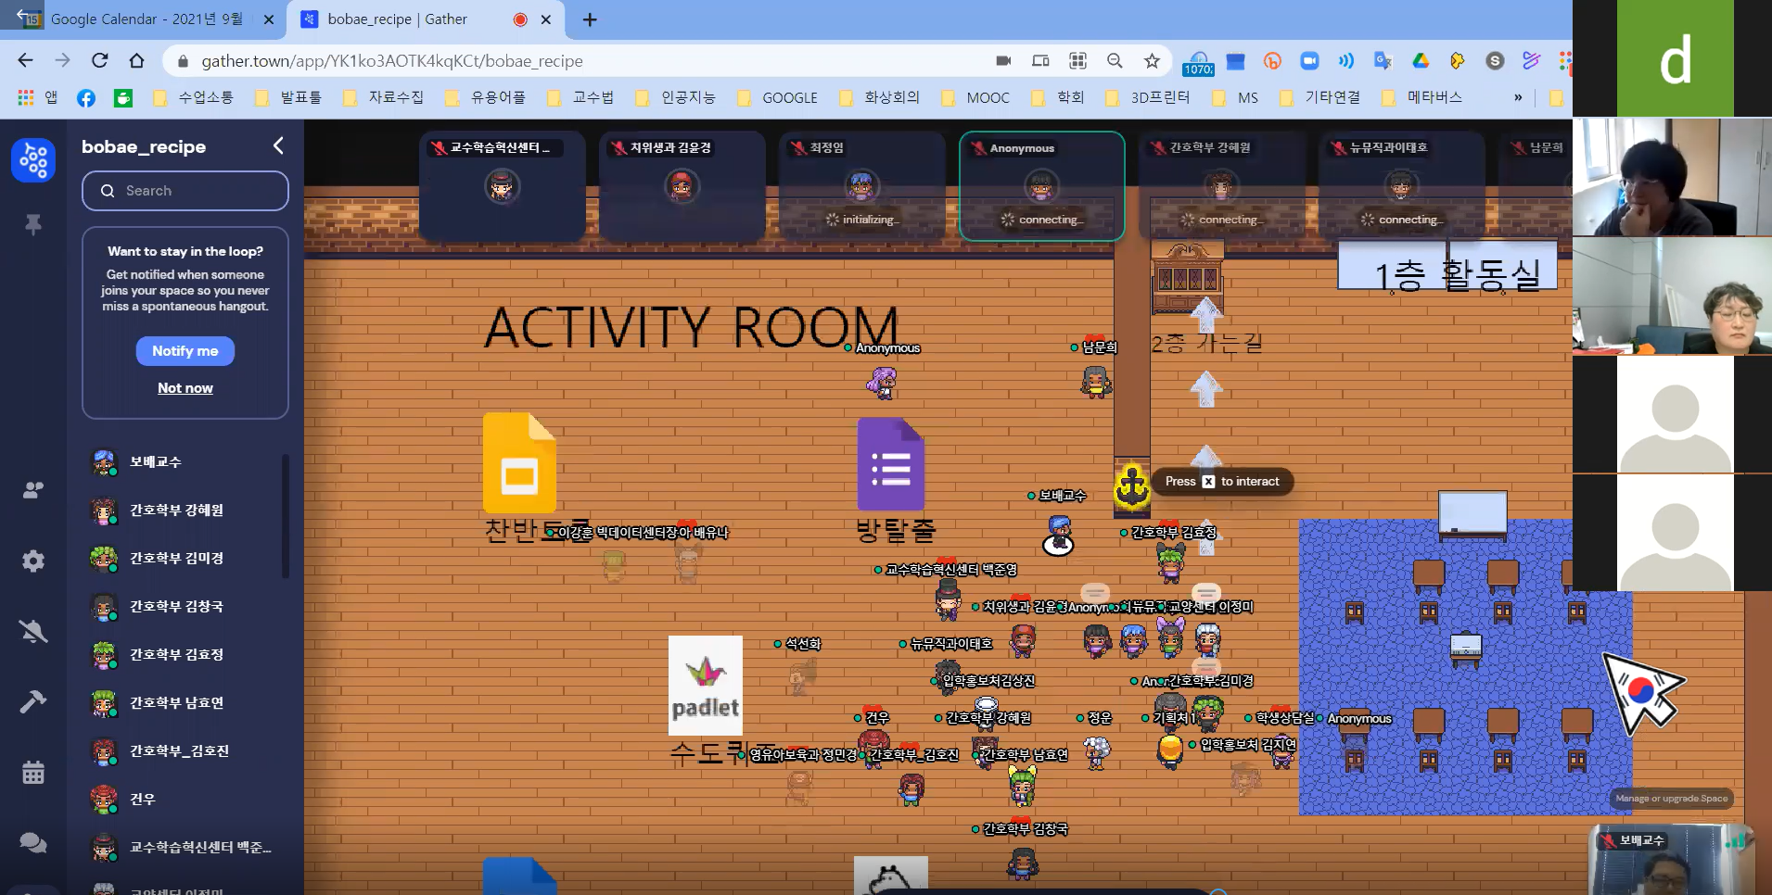The image size is (1772, 895).
Task: Open the Google Translate extension icon
Action: pyautogui.click(x=1383, y=60)
